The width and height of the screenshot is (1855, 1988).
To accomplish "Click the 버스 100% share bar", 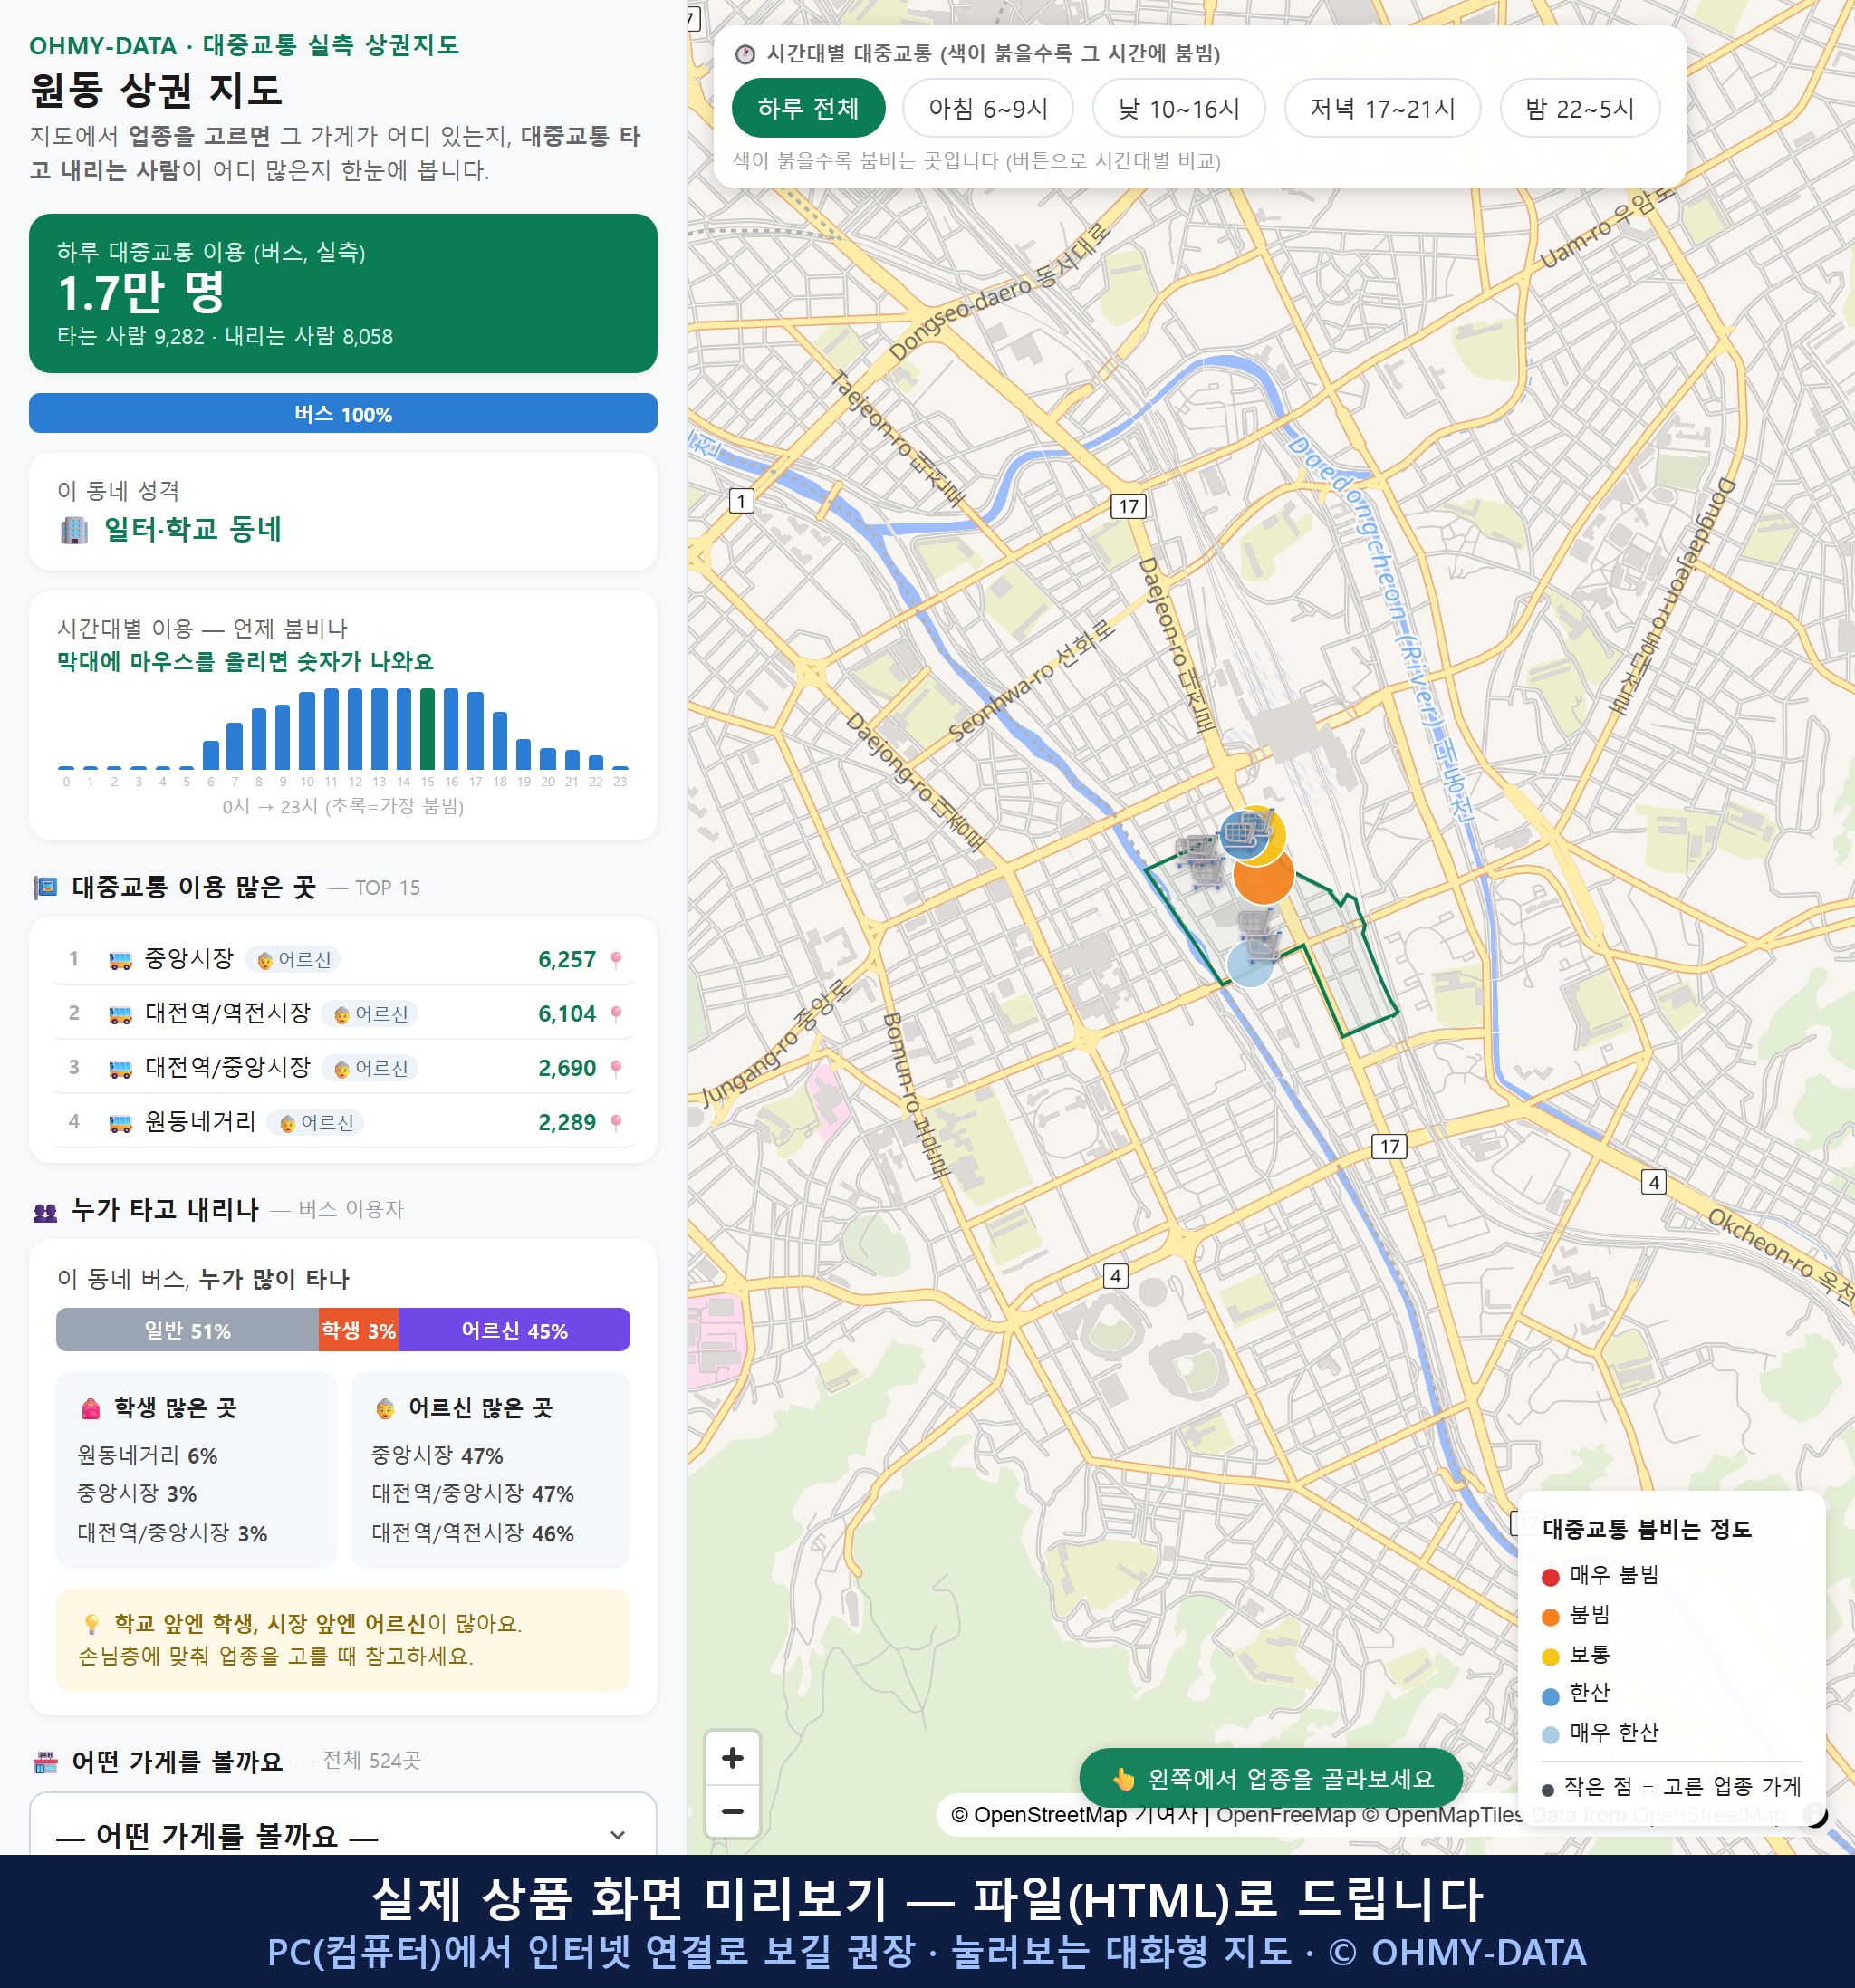I will (x=343, y=413).
